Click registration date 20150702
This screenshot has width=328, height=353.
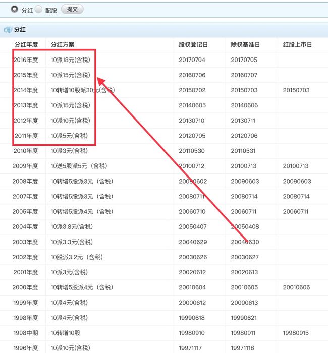192,90
